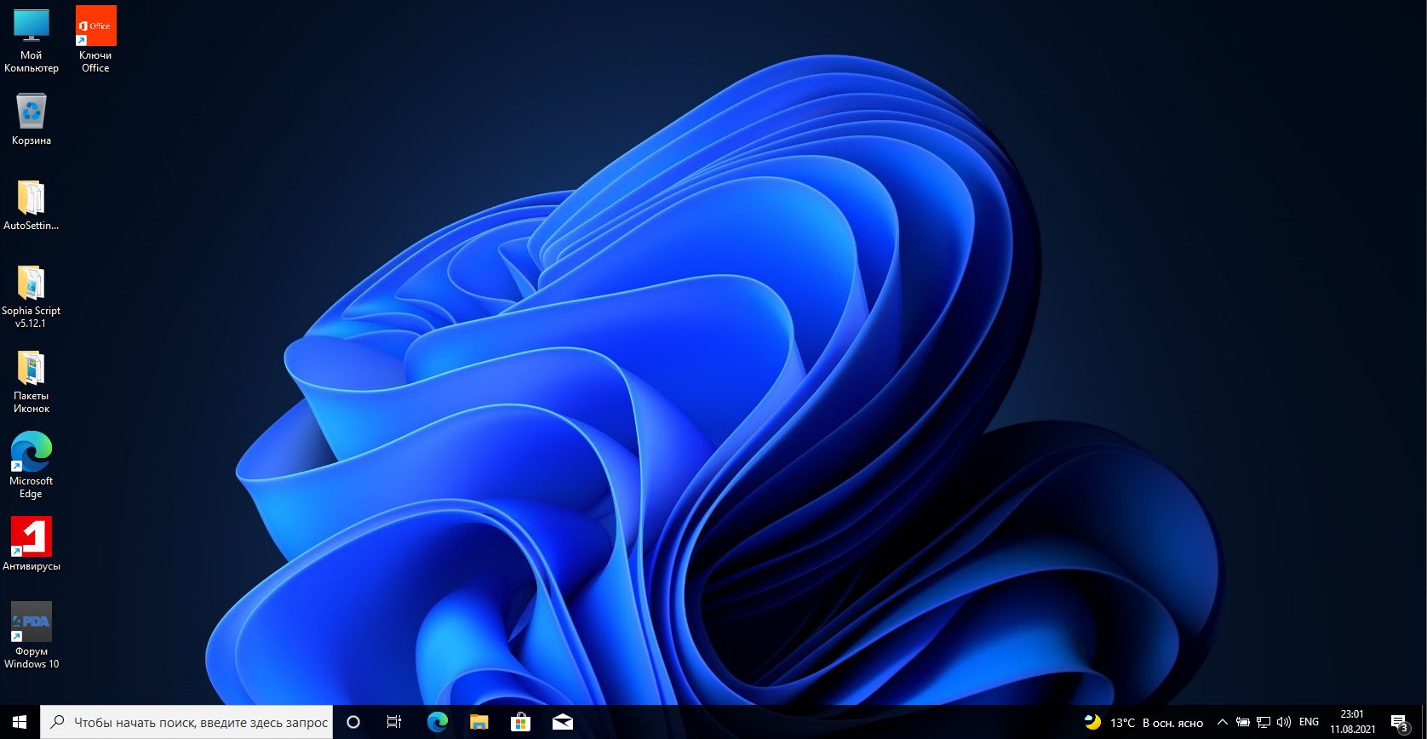This screenshot has height=739, width=1427.
Task: Expand the hidden system tray icons
Action: tap(1223, 722)
